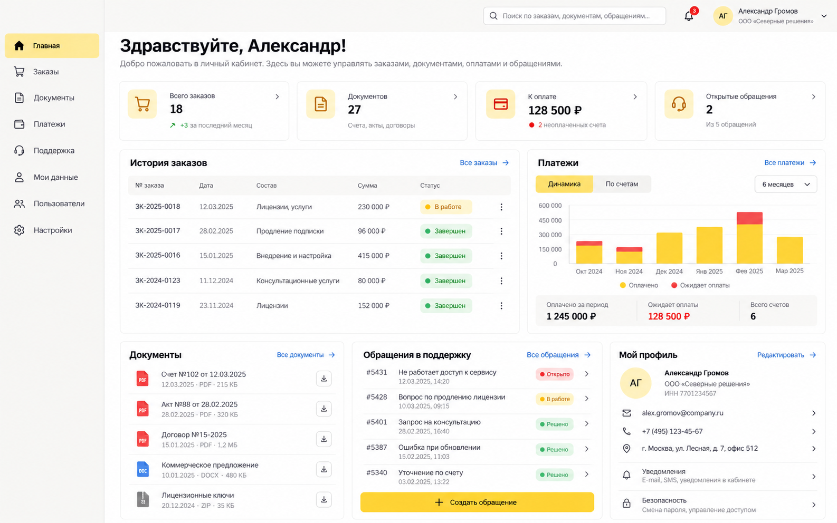
Task: Click the credit card icon in К оплате card
Action: click(501, 104)
